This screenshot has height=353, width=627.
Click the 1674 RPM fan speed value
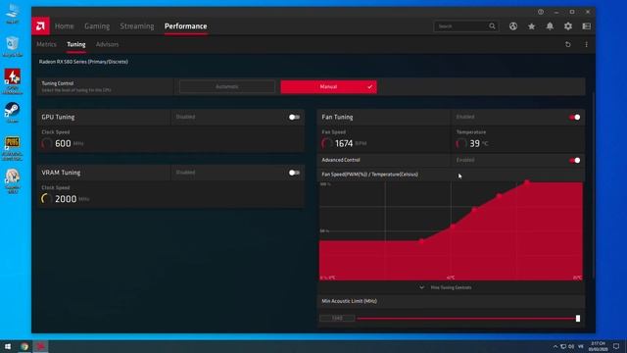(344, 143)
